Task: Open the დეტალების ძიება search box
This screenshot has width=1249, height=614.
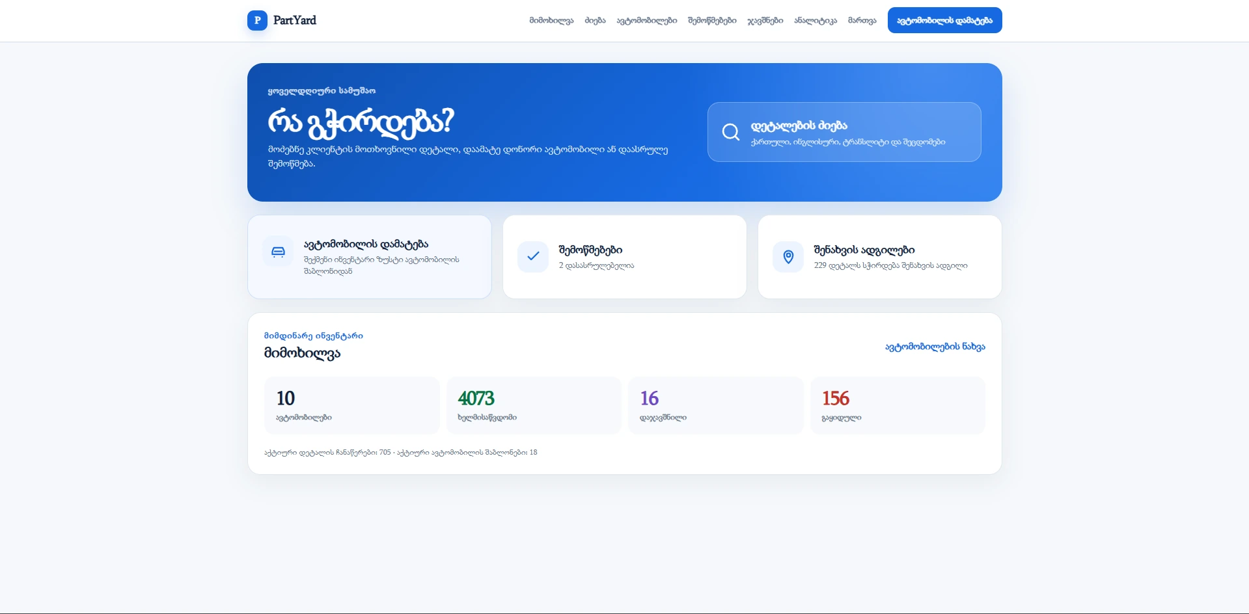Action: pos(844,132)
